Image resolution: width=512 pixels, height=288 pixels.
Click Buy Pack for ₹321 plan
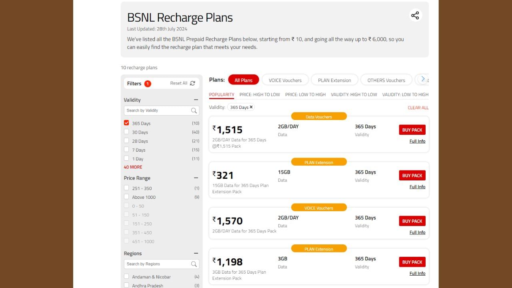pos(412,175)
